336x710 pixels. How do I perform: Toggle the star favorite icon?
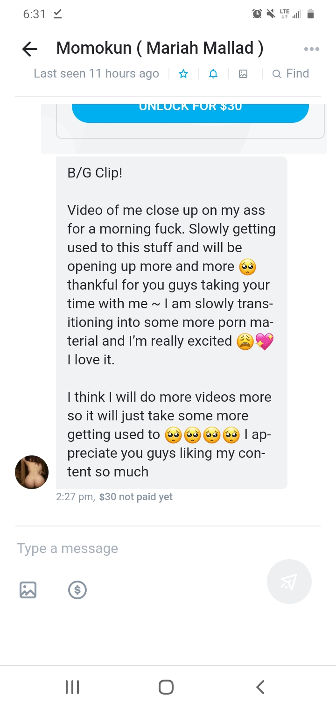click(x=183, y=74)
